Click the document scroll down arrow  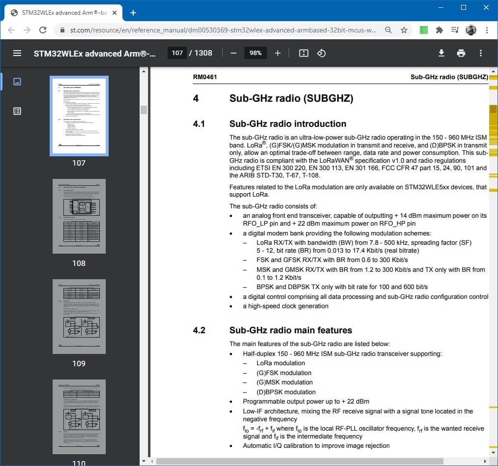point(493,453)
